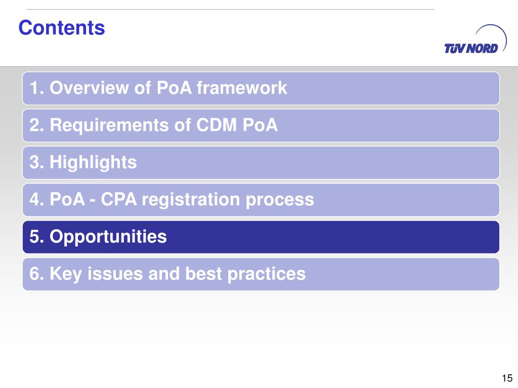The width and height of the screenshot is (518, 388).
Task: Select the Requirements of CDM PoA item
Action: [x=261, y=126]
